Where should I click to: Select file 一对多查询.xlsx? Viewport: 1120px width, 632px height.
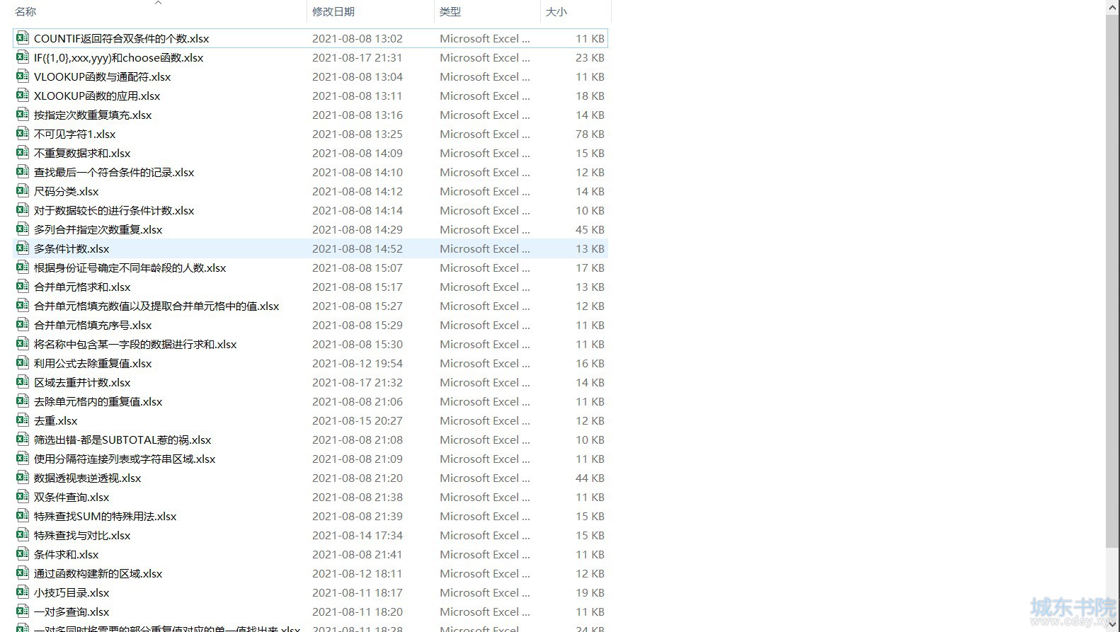click(x=72, y=611)
